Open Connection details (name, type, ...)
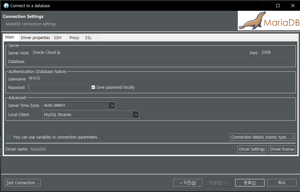This screenshot has width=300, height=192. [262, 137]
